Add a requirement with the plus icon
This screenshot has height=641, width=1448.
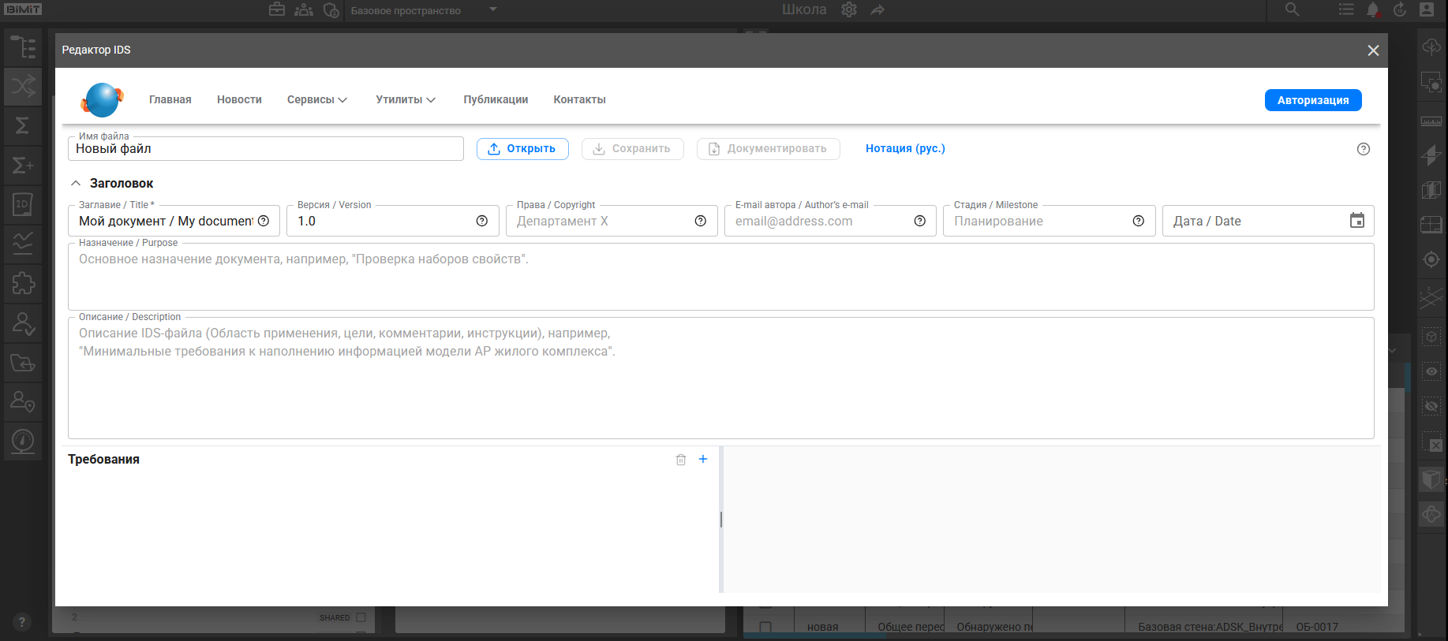click(x=703, y=459)
